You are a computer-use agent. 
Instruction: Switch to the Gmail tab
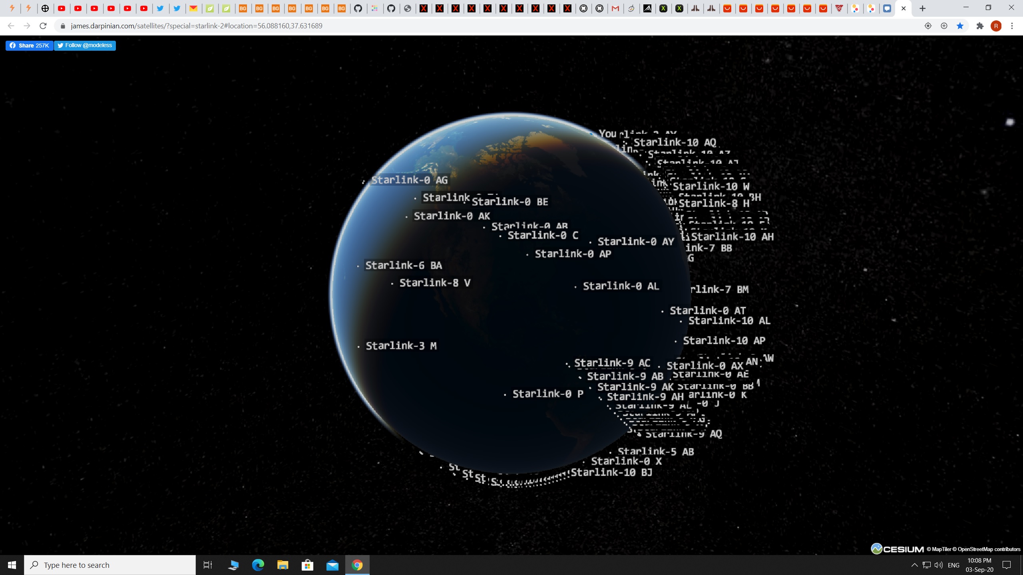(615, 8)
